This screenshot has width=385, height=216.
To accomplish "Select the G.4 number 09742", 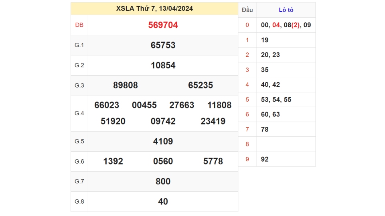I will (x=163, y=121).
